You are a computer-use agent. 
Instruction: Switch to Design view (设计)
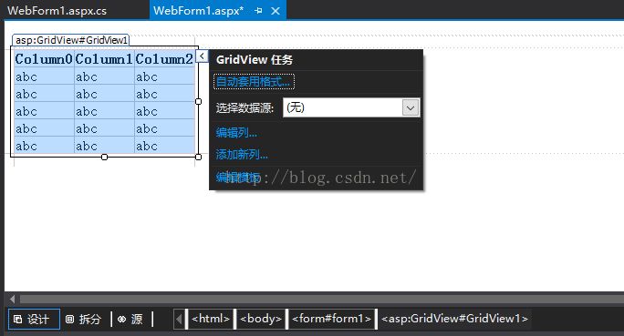pos(35,320)
